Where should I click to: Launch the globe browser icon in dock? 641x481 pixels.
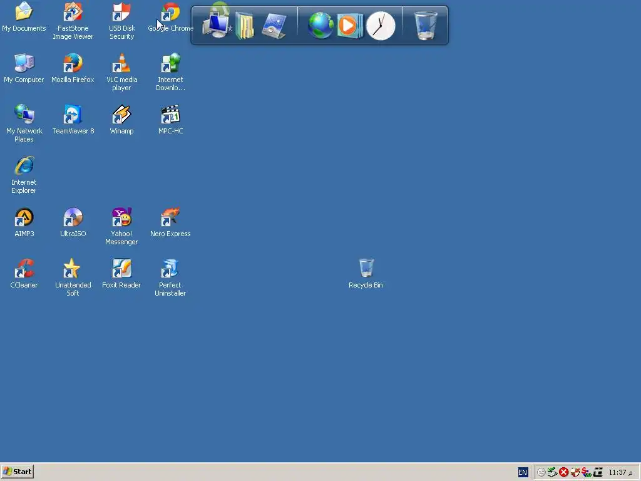tap(320, 25)
